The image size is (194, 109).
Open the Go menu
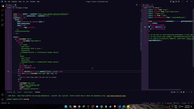(24, 2)
